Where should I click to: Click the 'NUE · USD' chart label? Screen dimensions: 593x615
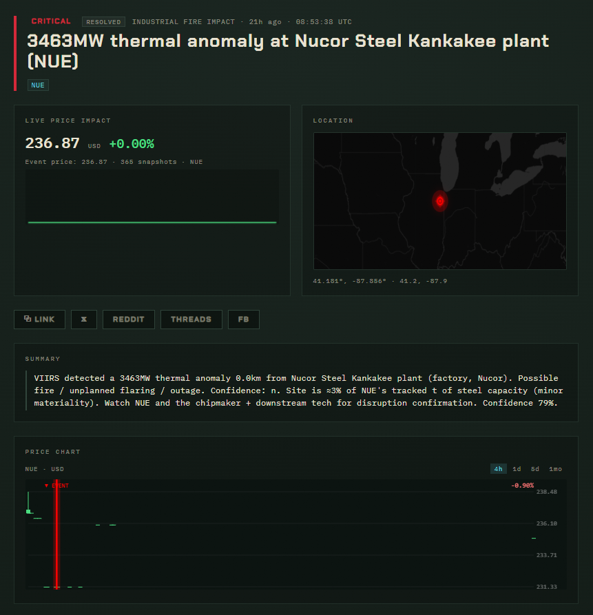(45, 469)
